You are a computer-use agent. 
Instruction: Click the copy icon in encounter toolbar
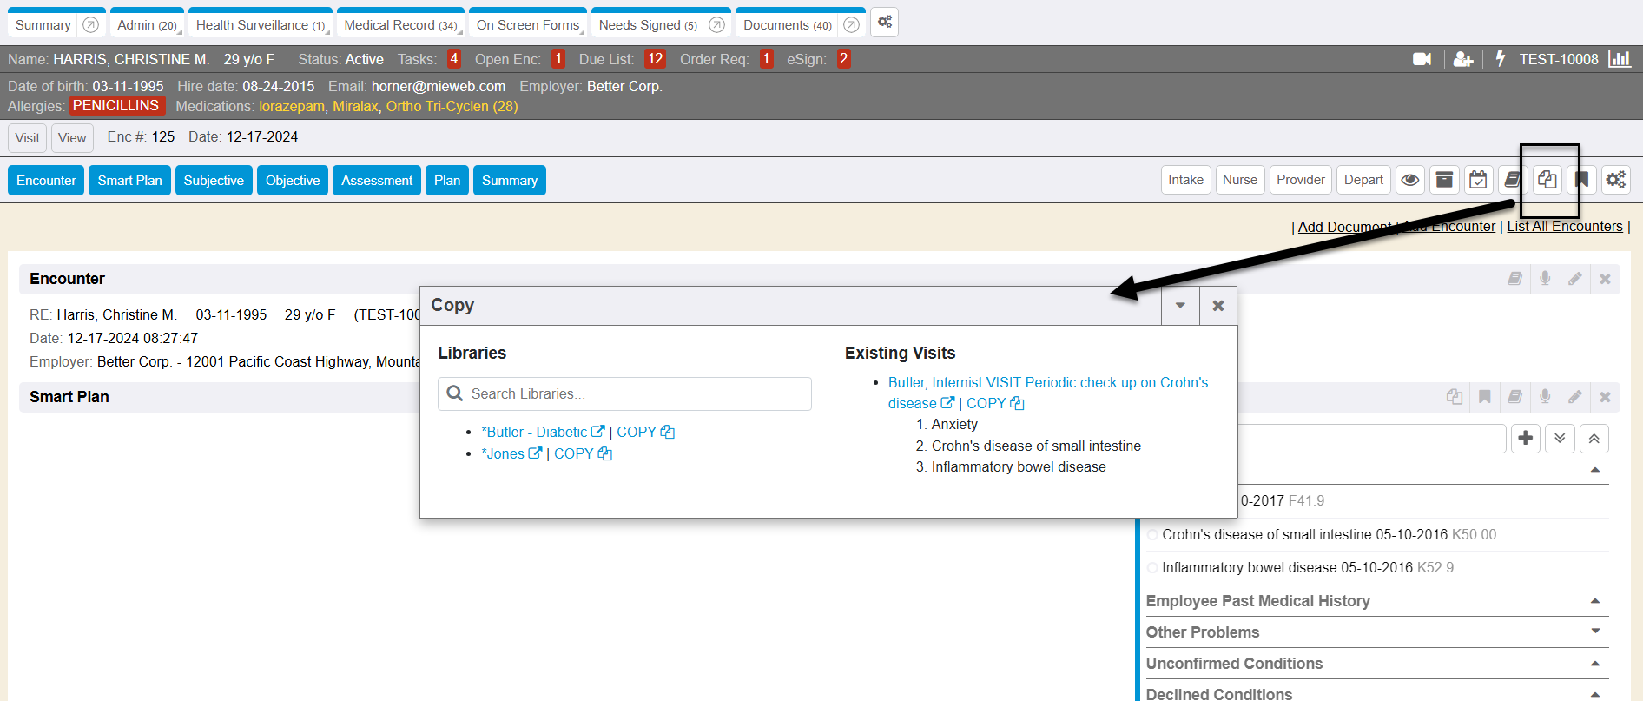1547,180
